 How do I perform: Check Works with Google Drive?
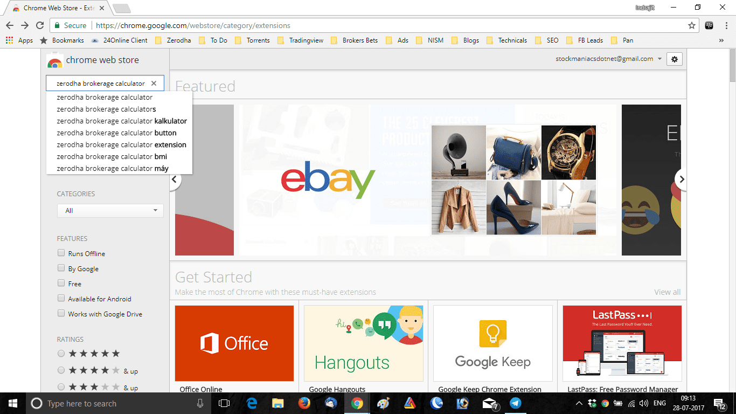coord(61,313)
